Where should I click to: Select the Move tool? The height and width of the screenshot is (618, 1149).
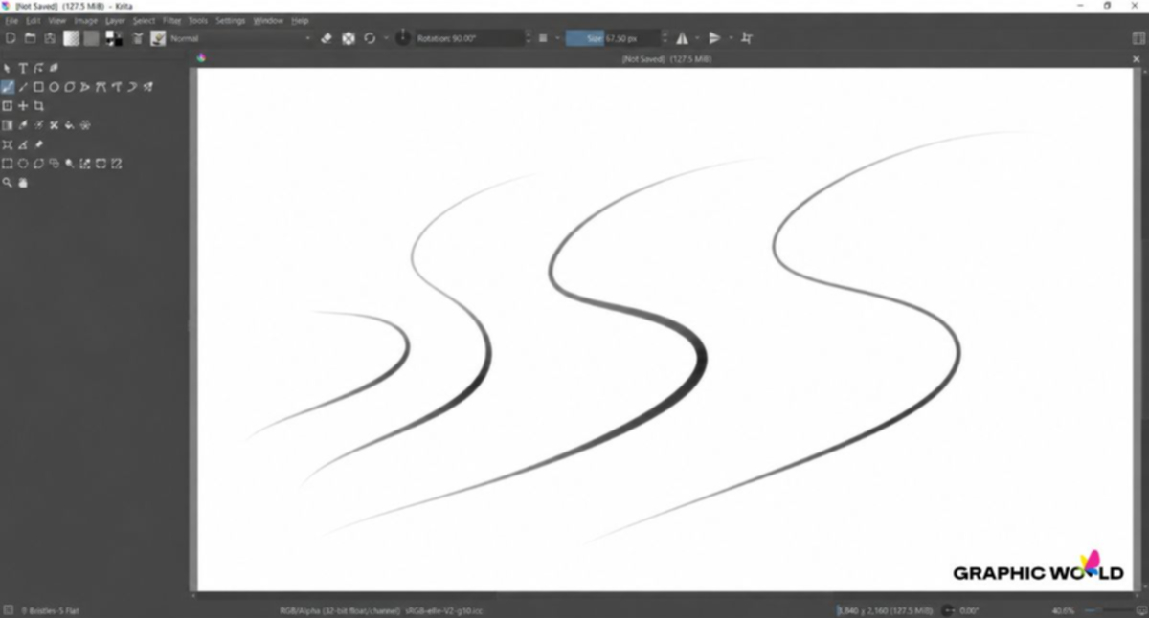click(23, 106)
